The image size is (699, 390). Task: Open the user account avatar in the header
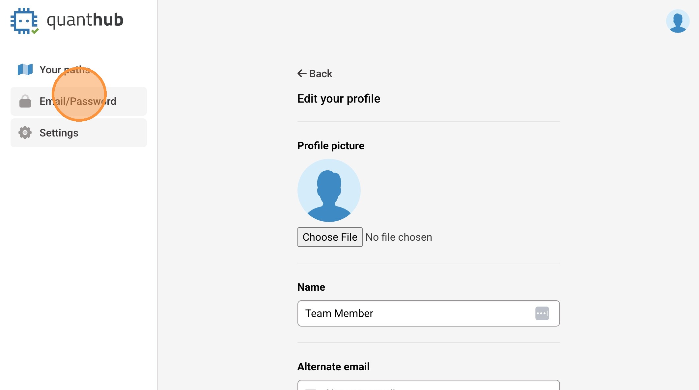pos(677,21)
